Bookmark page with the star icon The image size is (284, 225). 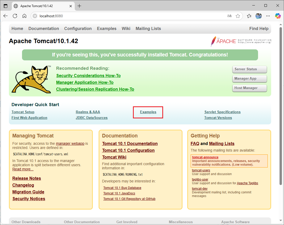pyautogui.click(x=238, y=16)
